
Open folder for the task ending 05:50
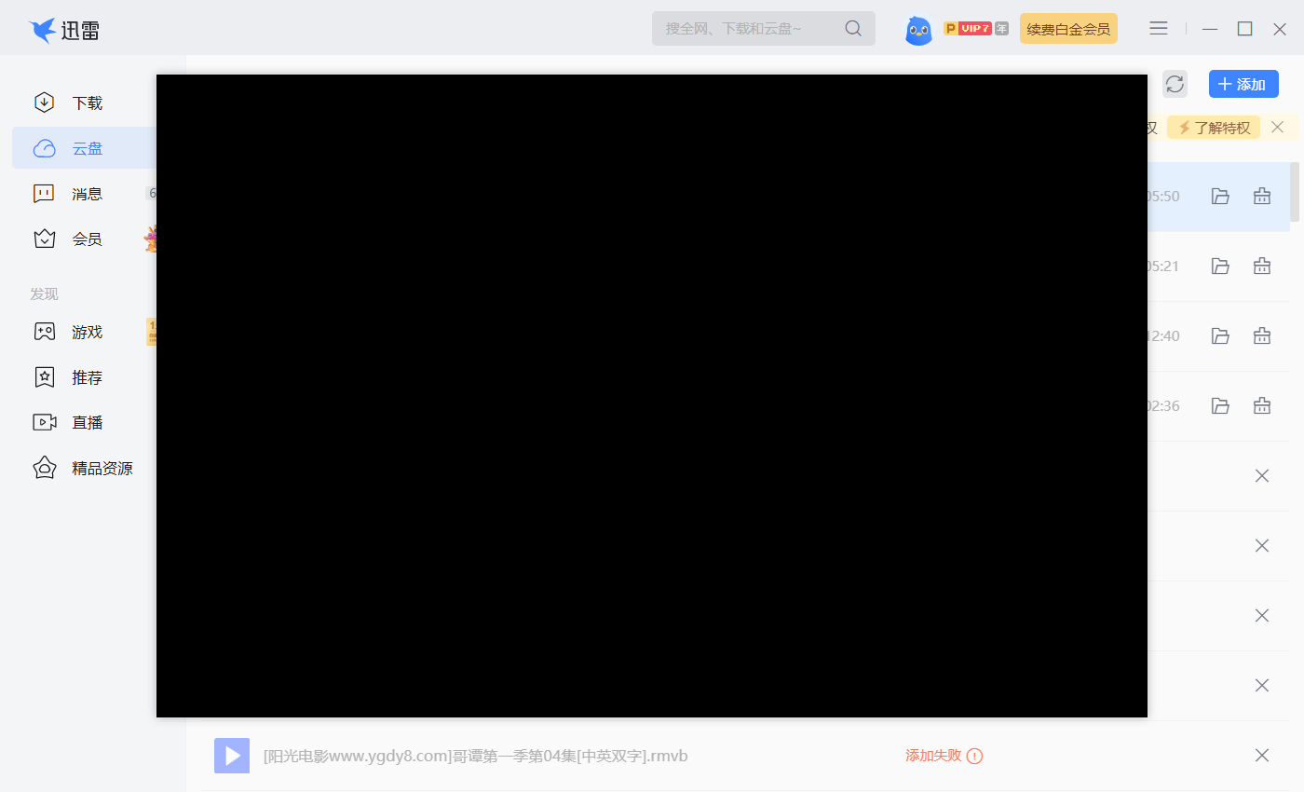tap(1219, 196)
